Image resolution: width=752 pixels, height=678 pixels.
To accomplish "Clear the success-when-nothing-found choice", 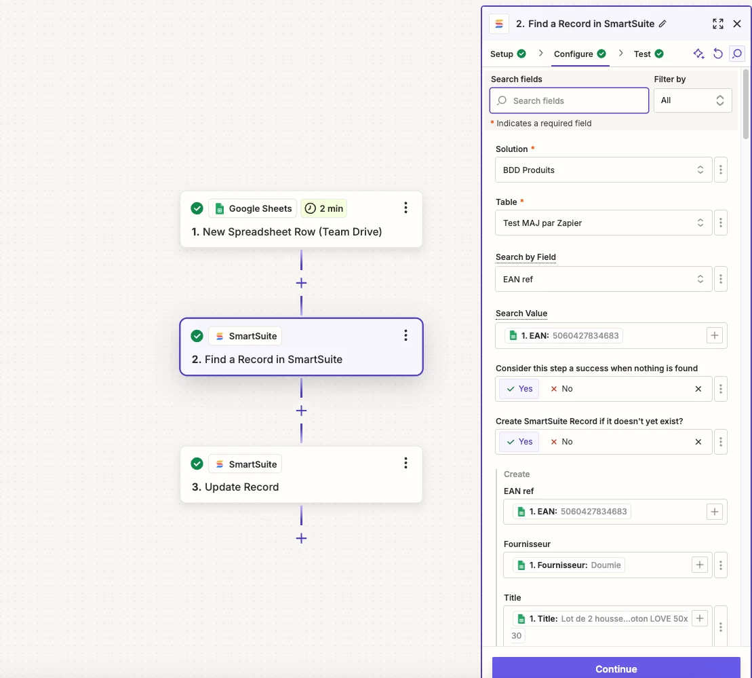I will [x=698, y=389].
